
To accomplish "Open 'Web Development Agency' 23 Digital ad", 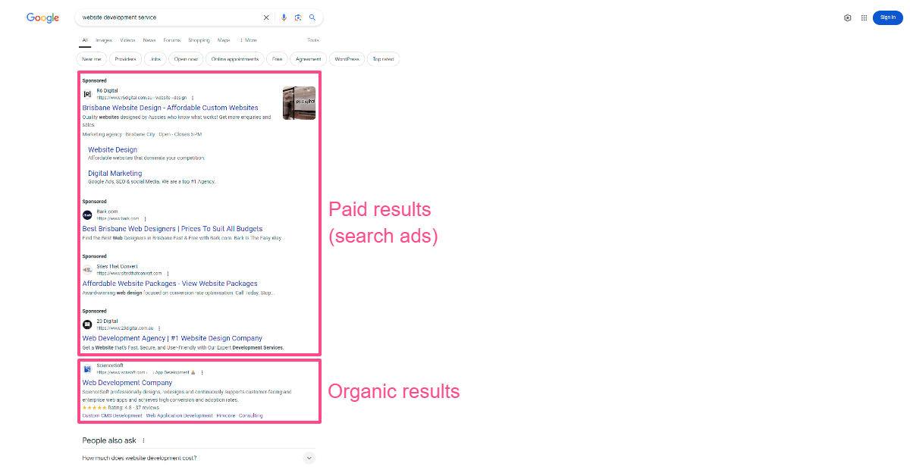I will [x=172, y=338].
